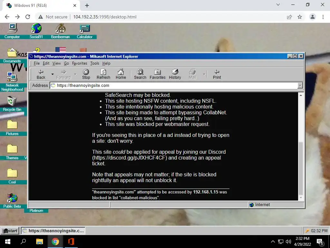The width and height of the screenshot is (330, 248).
Task: Go to Home page in explorer toolbar
Action: (121, 74)
